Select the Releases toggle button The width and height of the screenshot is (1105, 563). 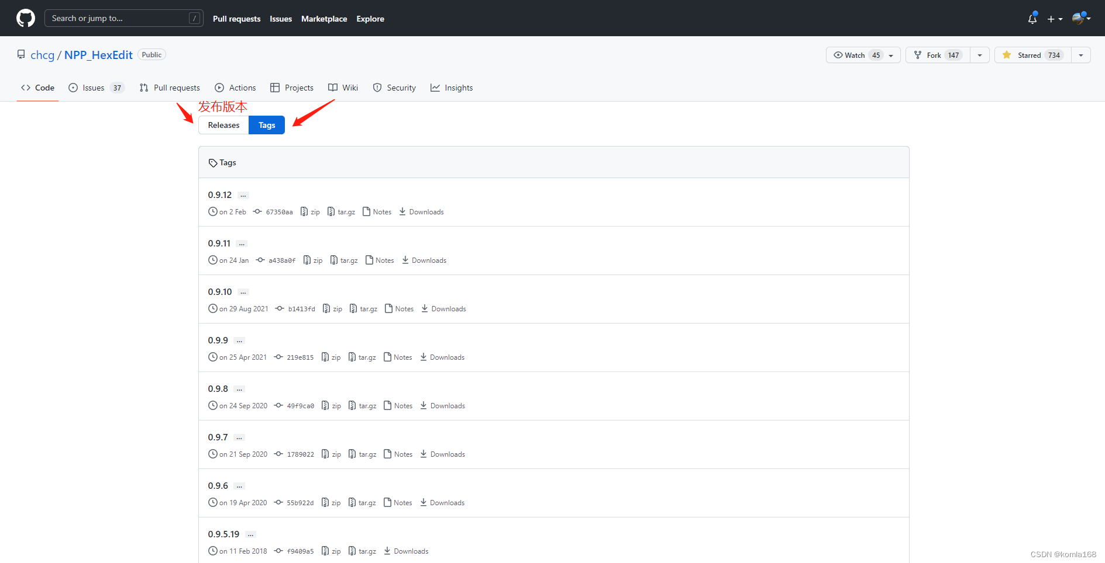[x=223, y=125]
